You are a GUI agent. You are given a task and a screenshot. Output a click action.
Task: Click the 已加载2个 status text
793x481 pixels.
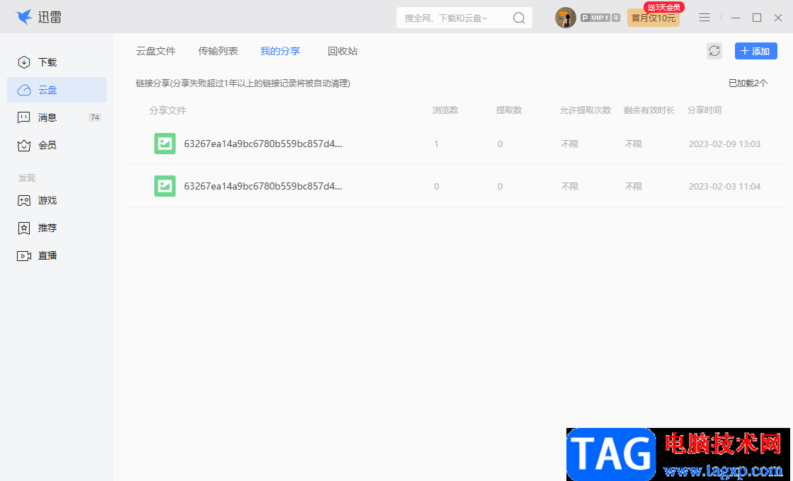tap(748, 83)
